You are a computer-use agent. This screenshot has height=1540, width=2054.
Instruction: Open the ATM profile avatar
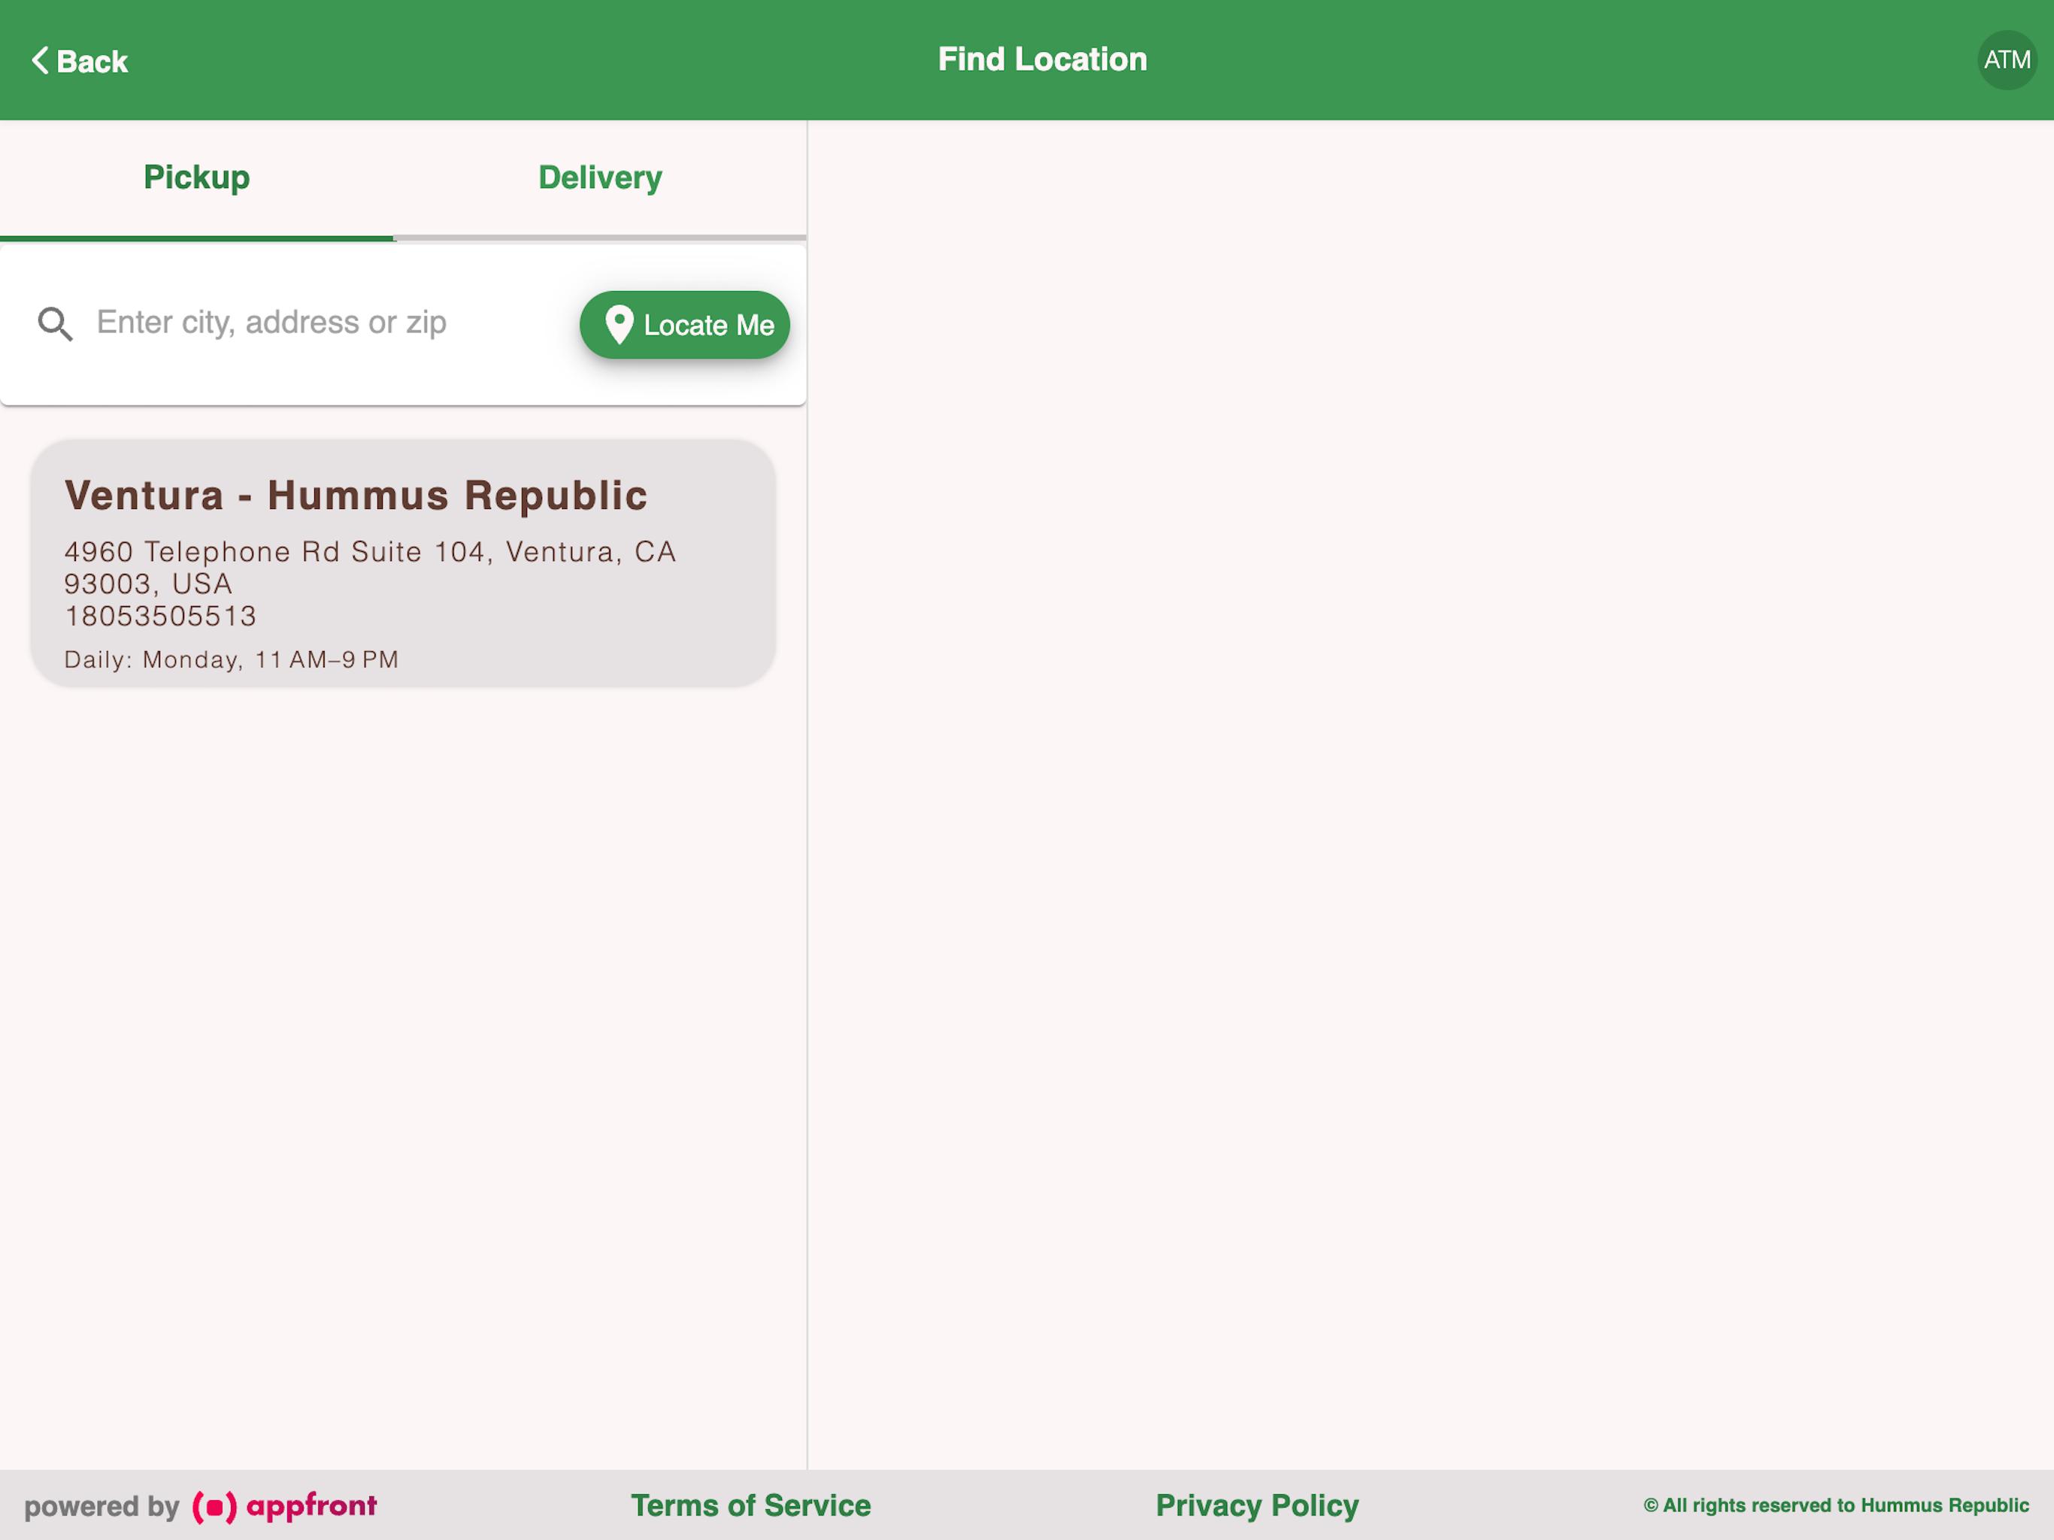pyautogui.click(x=2006, y=60)
